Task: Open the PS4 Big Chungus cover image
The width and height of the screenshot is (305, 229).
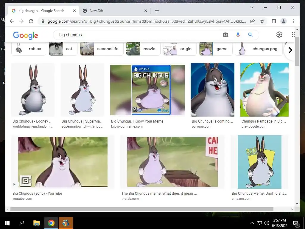Action: (x=147, y=90)
